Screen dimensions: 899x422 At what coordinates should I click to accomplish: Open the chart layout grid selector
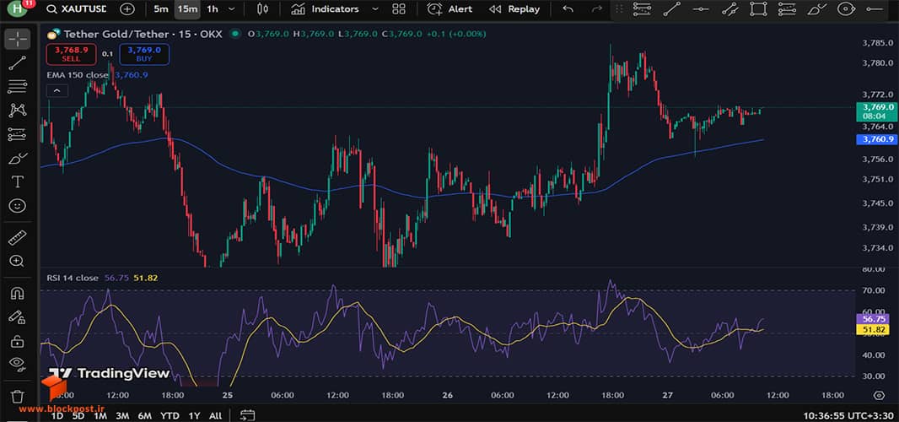pos(398,9)
